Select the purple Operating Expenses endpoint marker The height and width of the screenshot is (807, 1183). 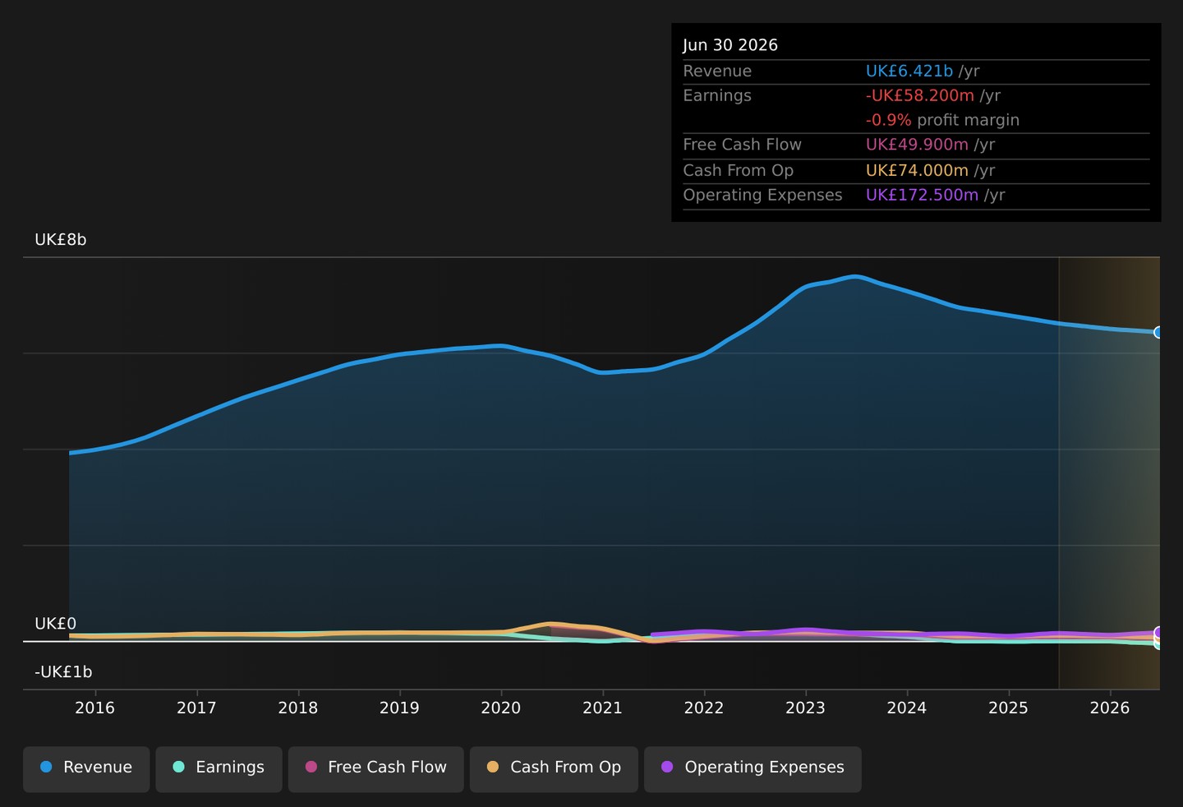[1159, 632]
